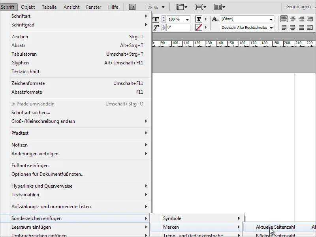Open the Deutsch: Alte Rechtschreibung language dropdown

pos(271,28)
